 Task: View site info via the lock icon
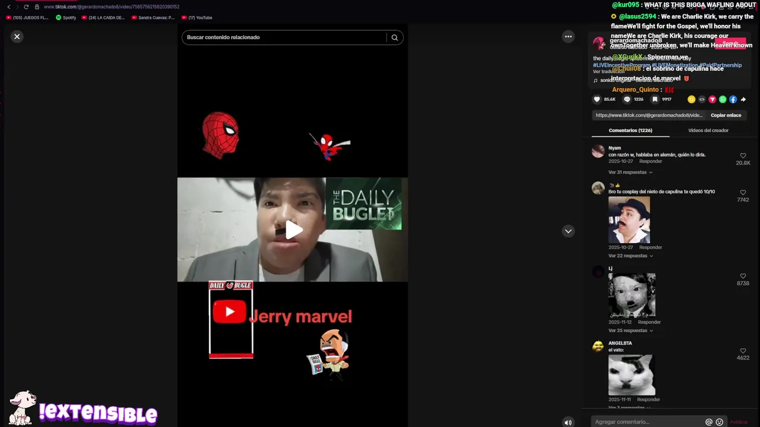[37, 7]
